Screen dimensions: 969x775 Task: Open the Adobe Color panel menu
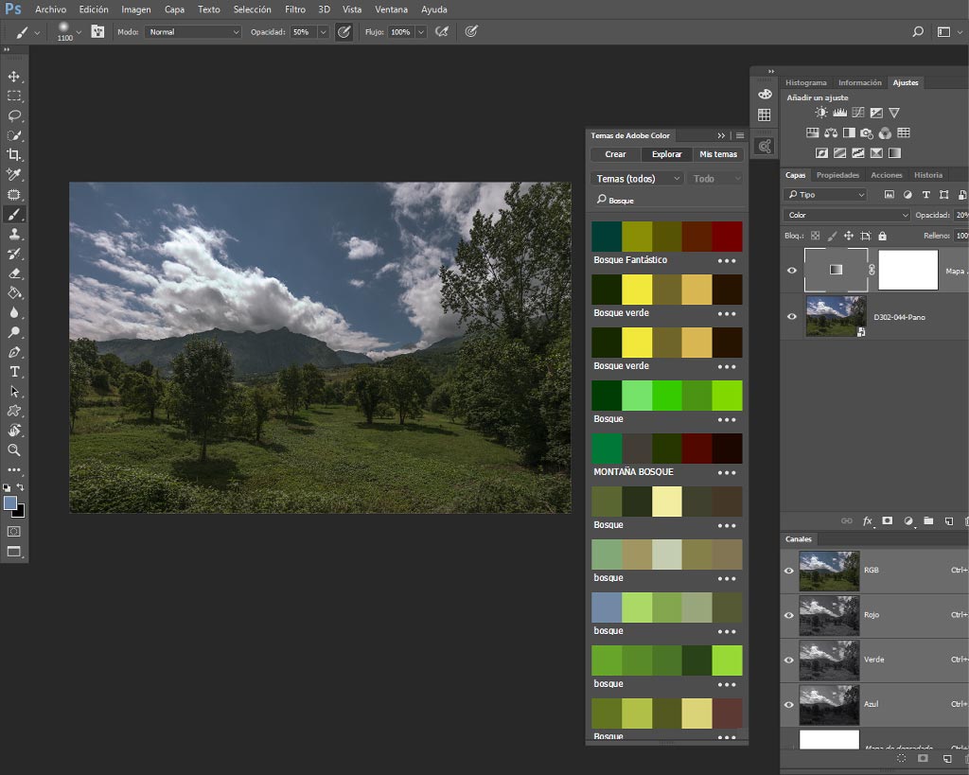tap(740, 135)
